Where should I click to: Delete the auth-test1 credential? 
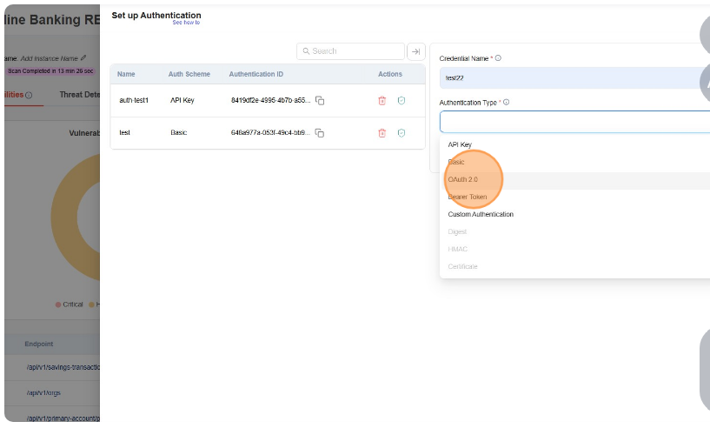[x=382, y=101]
